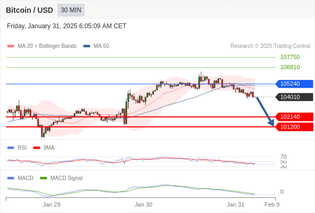315x213 pixels.
Task: Click the MACD zero level label
Action: (x=282, y=192)
